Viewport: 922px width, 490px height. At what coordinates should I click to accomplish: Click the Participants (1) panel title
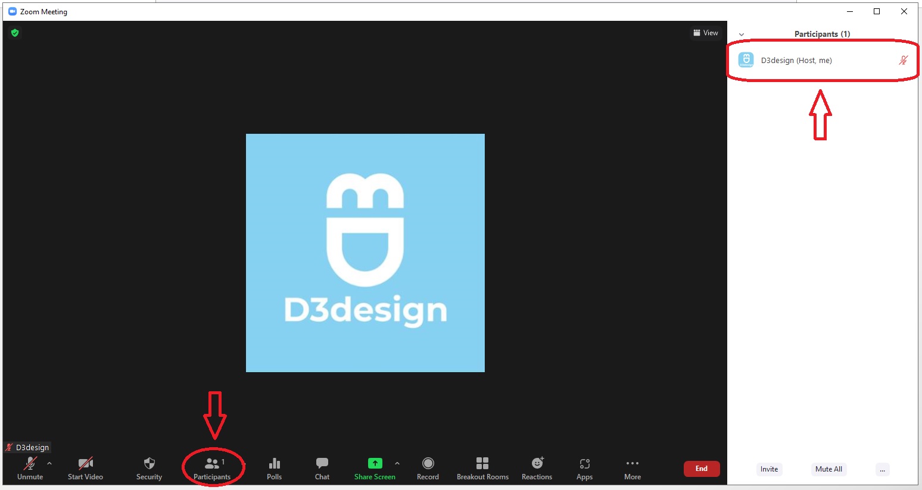point(822,34)
